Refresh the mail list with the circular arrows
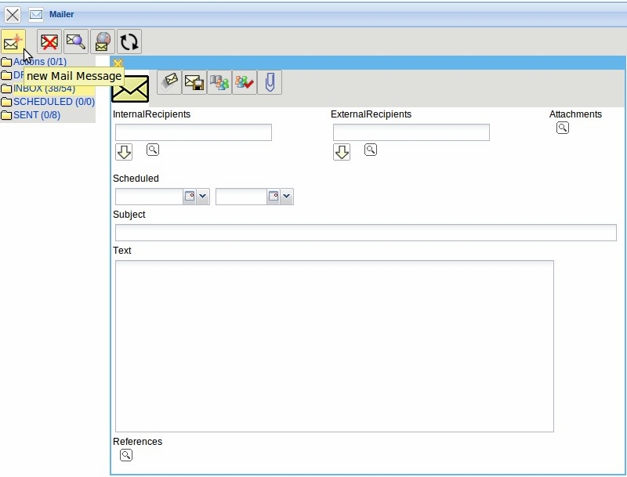The height and width of the screenshot is (477, 627). pyautogui.click(x=129, y=42)
